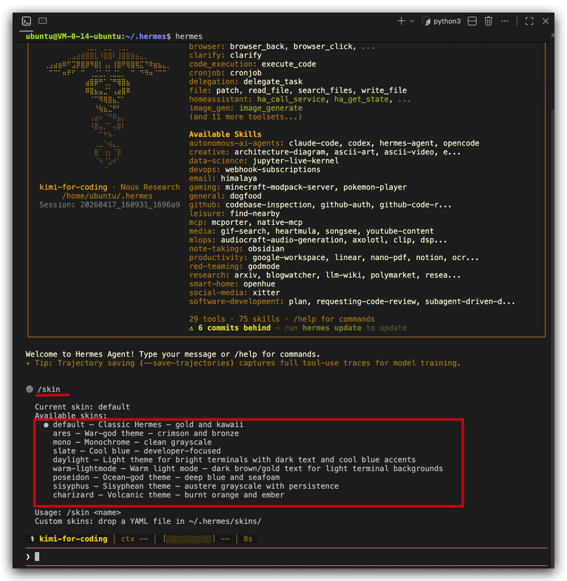Click the context usage progress bar

189,539
